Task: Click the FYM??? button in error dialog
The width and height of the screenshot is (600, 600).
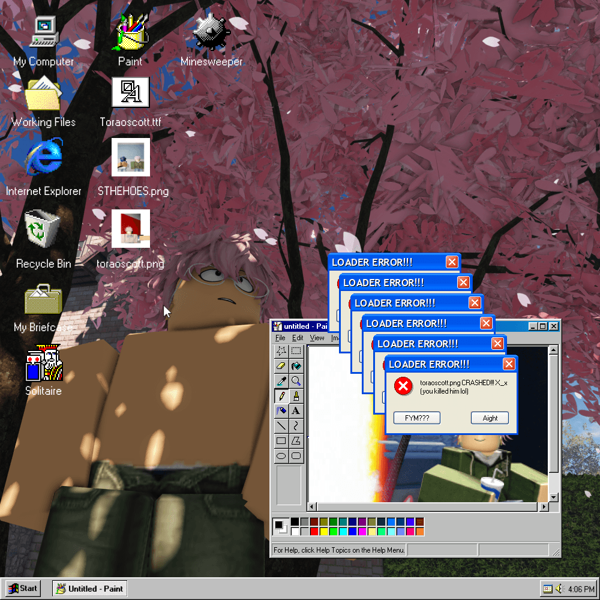Action: pos(417,418)
